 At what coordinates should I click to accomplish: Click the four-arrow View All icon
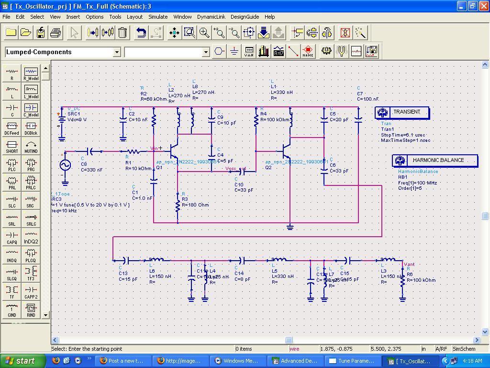pos(174,33)
